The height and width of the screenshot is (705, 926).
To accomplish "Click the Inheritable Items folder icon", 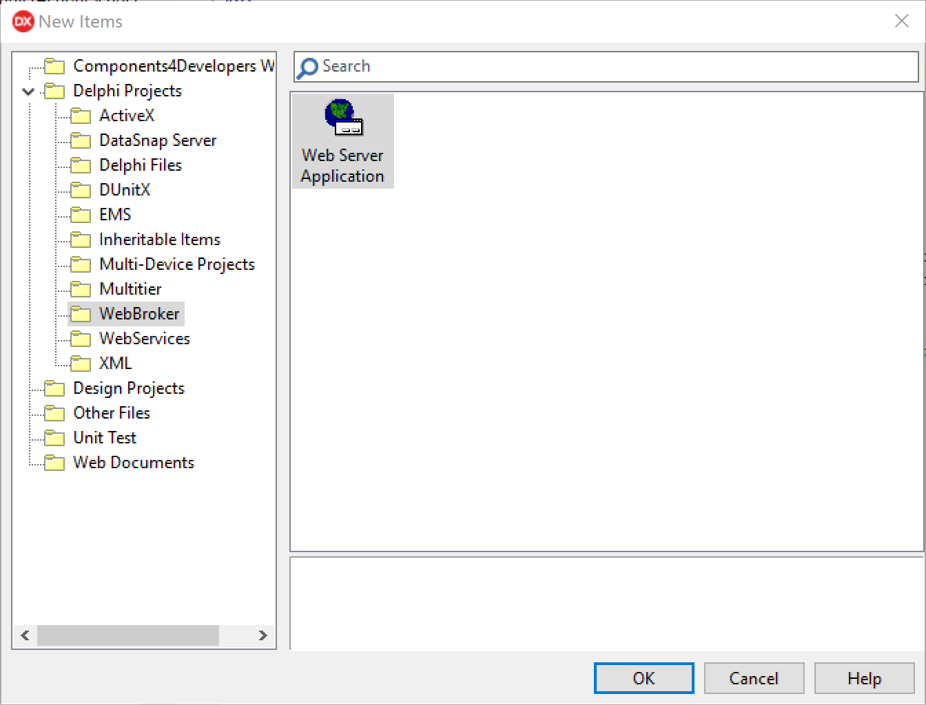I will 81,240.
